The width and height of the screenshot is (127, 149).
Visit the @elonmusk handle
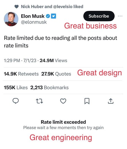click(34, 22)
